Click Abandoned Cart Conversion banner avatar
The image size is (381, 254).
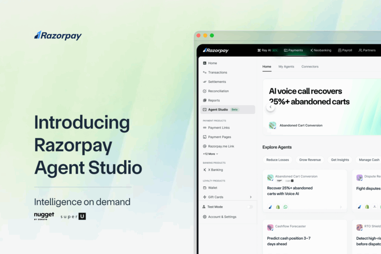point(272,125)
